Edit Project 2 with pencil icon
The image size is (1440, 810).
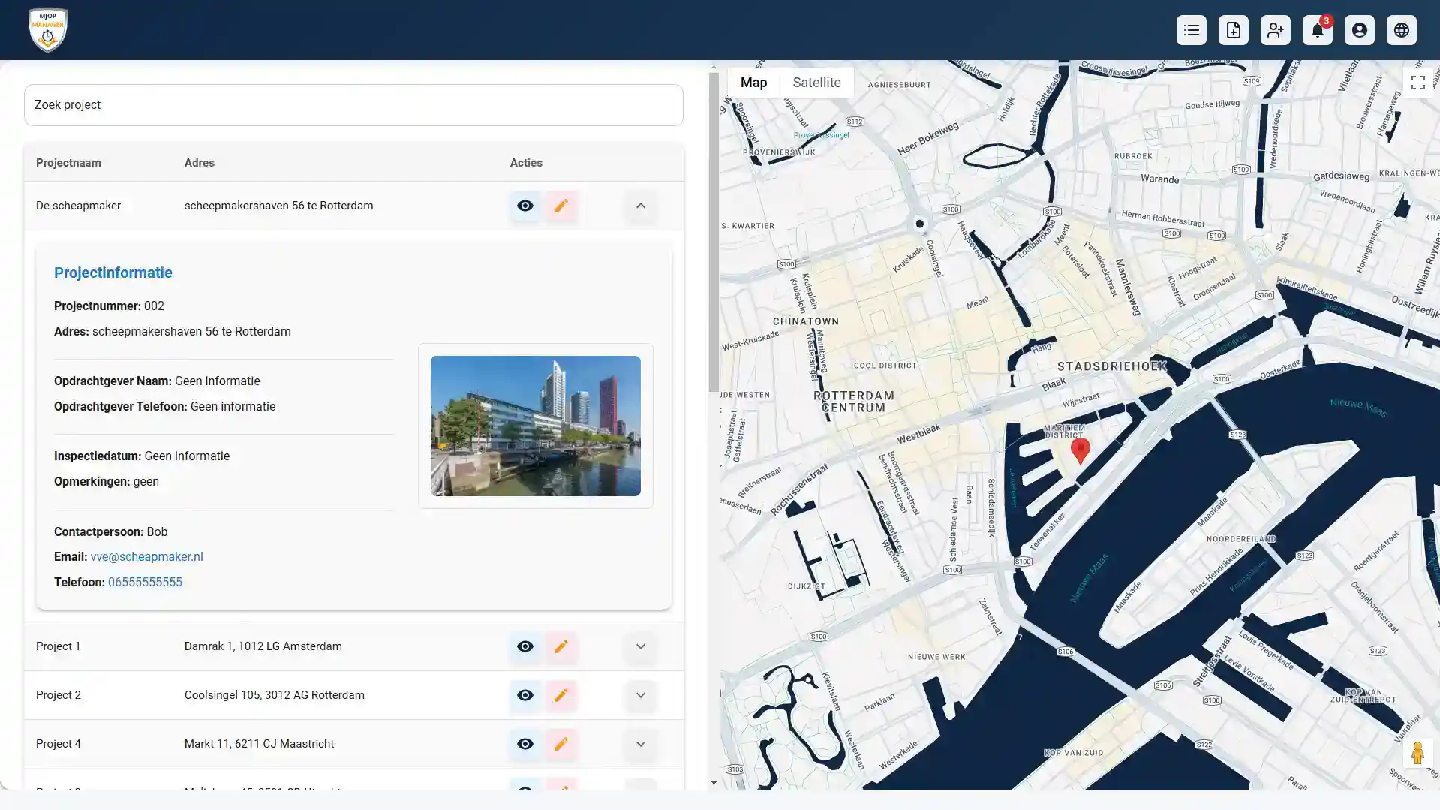point(561,695)
